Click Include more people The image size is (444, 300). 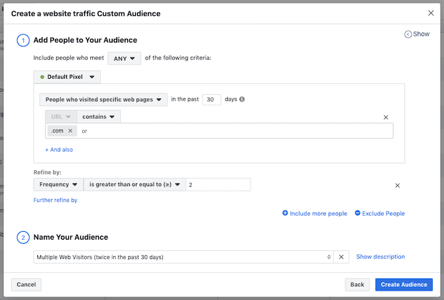[315, 213]
